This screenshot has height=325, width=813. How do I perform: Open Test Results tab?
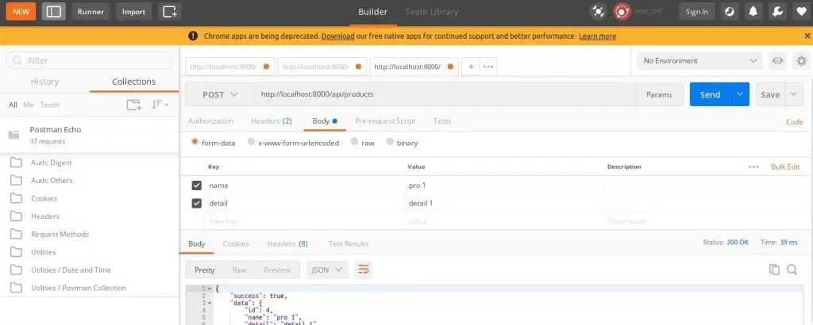tap(349, 244)
